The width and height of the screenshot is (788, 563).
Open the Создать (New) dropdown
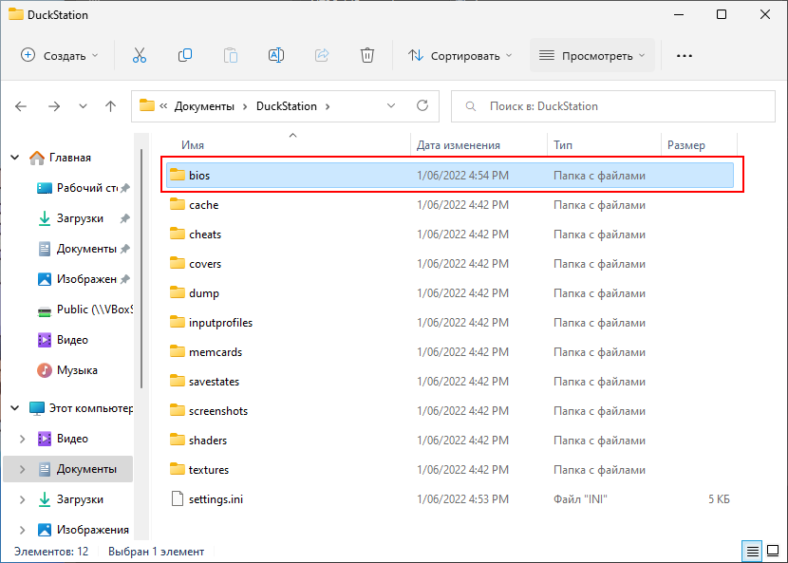[59, 55]
